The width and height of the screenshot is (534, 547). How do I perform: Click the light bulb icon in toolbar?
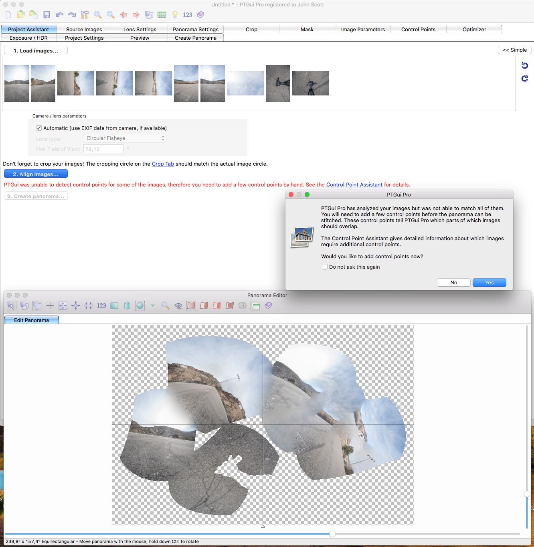coord(175,15)
